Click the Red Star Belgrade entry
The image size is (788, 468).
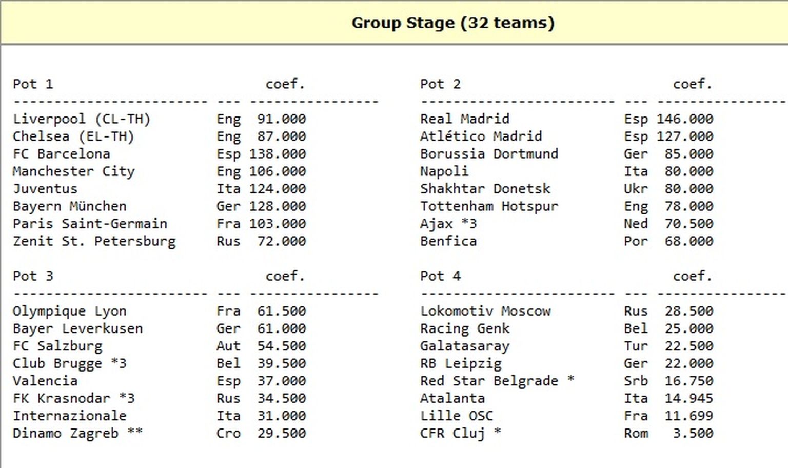click(497, 381)
